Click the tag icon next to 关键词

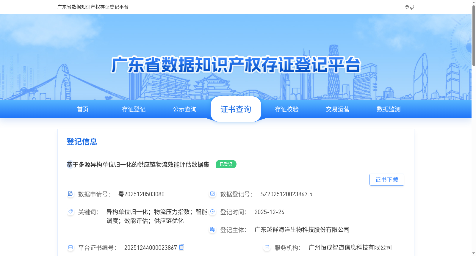(70, 212)
